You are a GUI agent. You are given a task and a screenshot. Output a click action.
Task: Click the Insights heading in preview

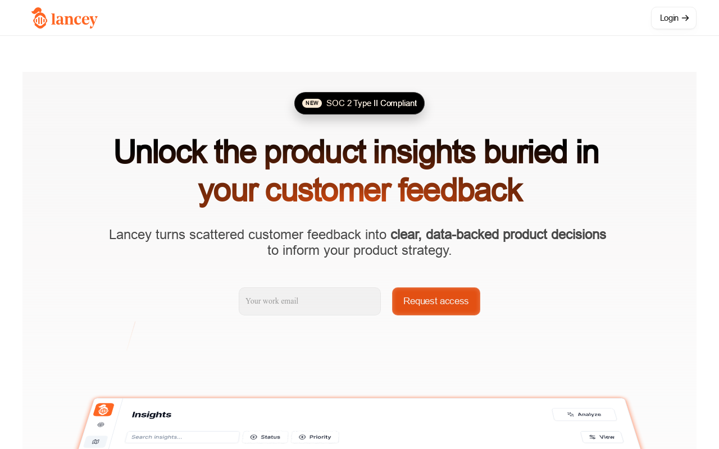(x=152, y=415)
